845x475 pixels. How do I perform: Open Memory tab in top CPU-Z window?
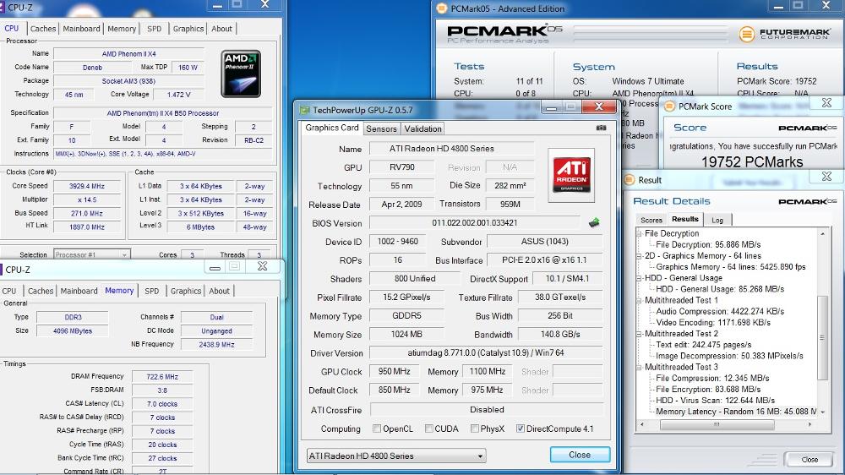click(x=122, y=29)
